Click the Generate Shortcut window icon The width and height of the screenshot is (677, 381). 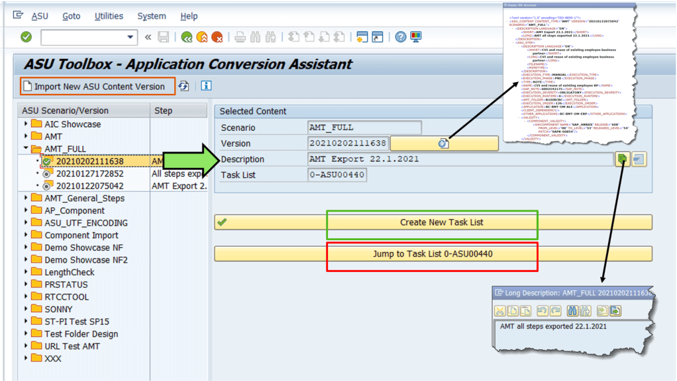[378, 37]
